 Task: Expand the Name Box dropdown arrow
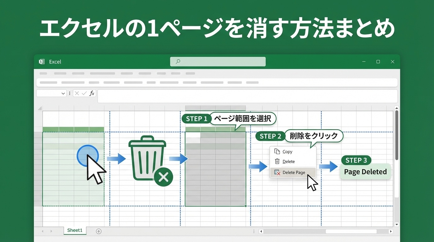click(x=63, y=94)
